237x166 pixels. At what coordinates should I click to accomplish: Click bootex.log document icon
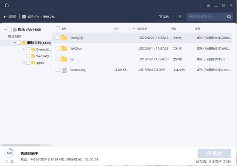pos(64,70)
